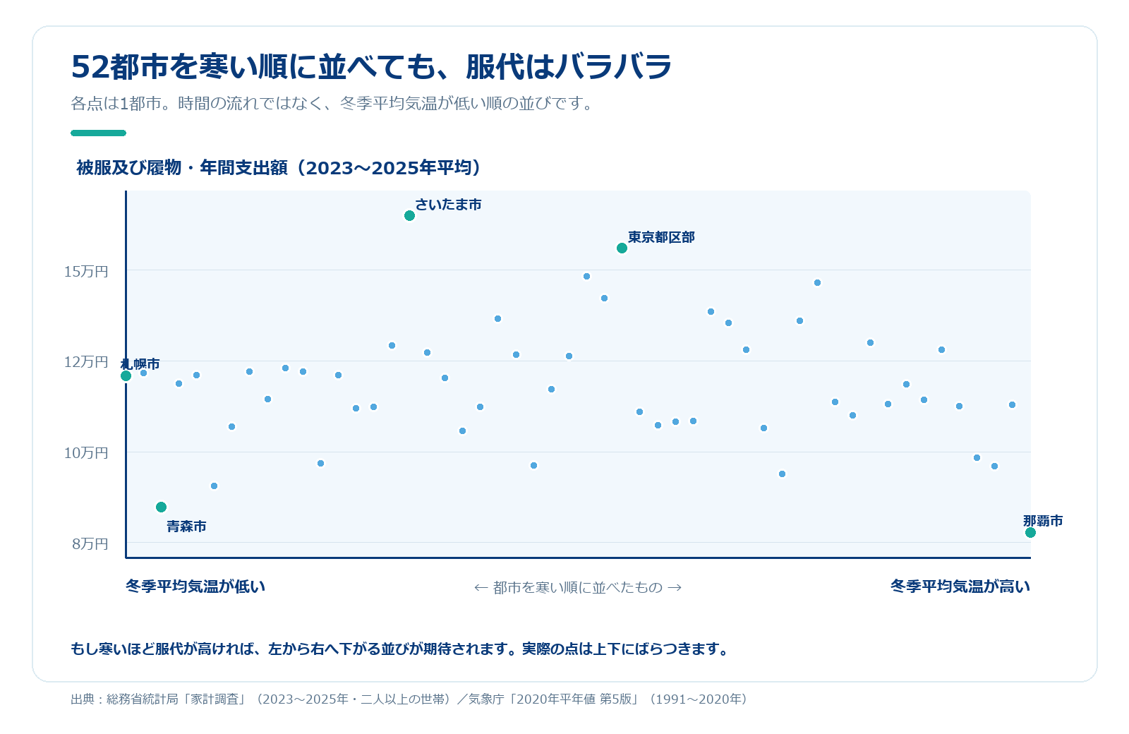This screenshot has width=1129, height=734.
Task: Select the 那覇市 label text
Action: coord(1043,521)
